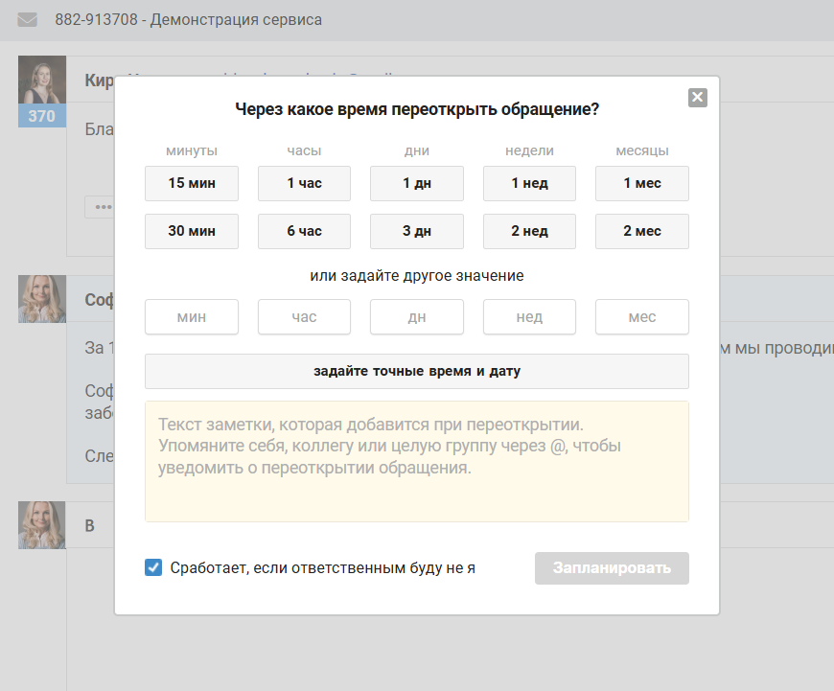834x691 pixels.
Task: Select the 2 нед preset
Action: coord(529,231)
